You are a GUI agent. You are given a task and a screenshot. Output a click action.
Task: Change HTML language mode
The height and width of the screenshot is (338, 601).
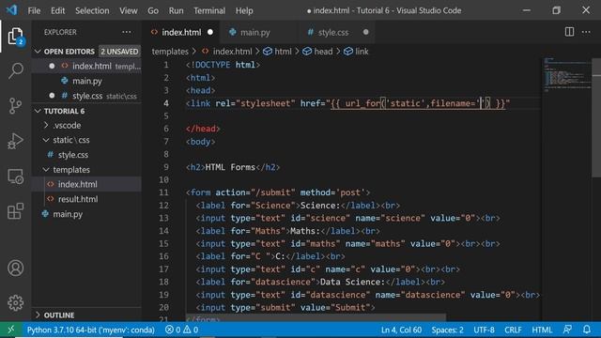pos(542,330)
